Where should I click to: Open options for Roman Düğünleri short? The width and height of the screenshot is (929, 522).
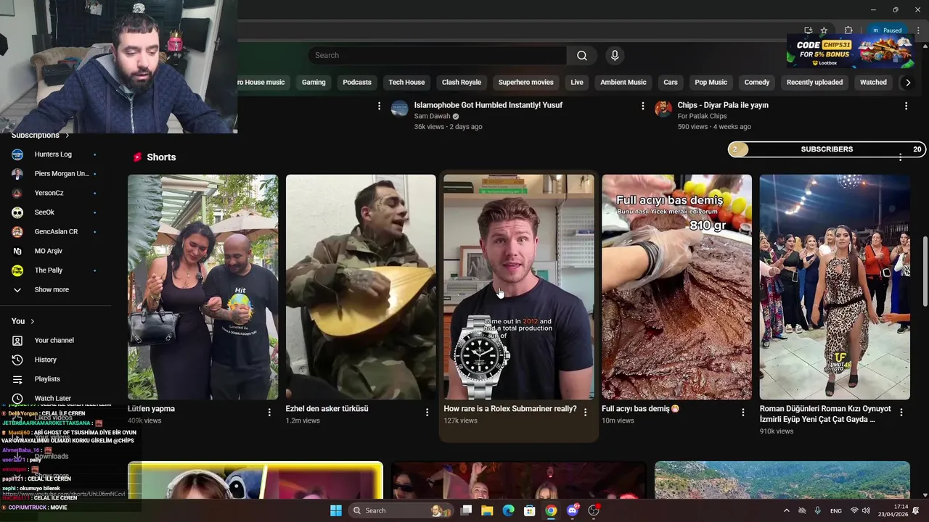901,412
